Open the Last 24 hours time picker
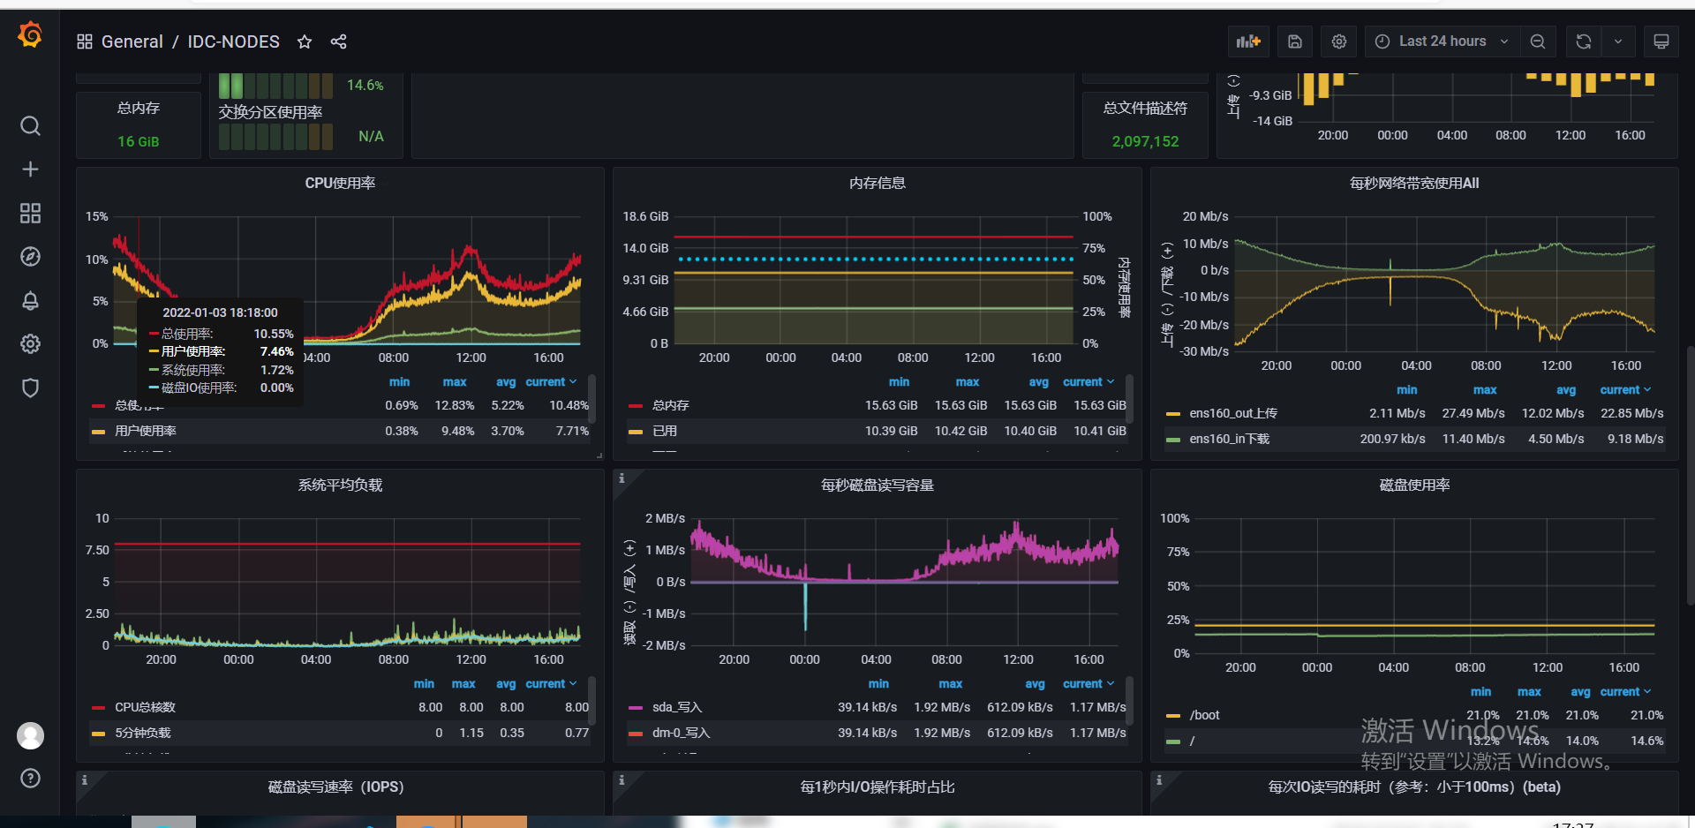Screen dimensions: 1695x828 tap(1443, 41)
